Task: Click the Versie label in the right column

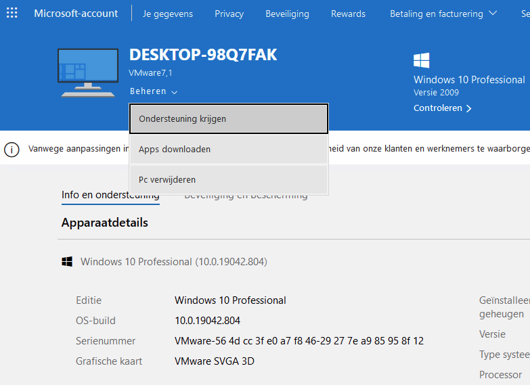Action: pos(492,334)
